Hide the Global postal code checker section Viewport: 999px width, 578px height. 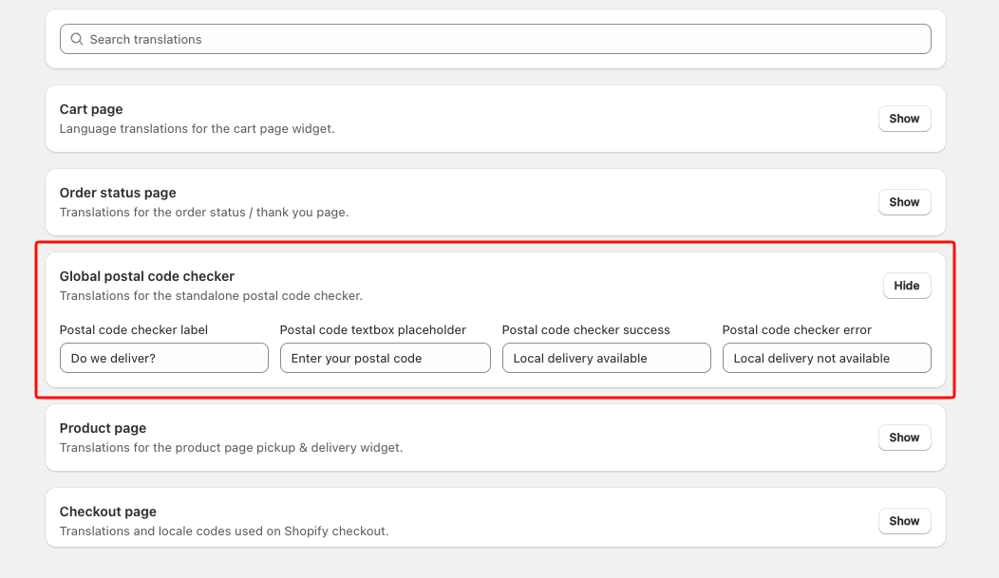[x=907, y=285]
